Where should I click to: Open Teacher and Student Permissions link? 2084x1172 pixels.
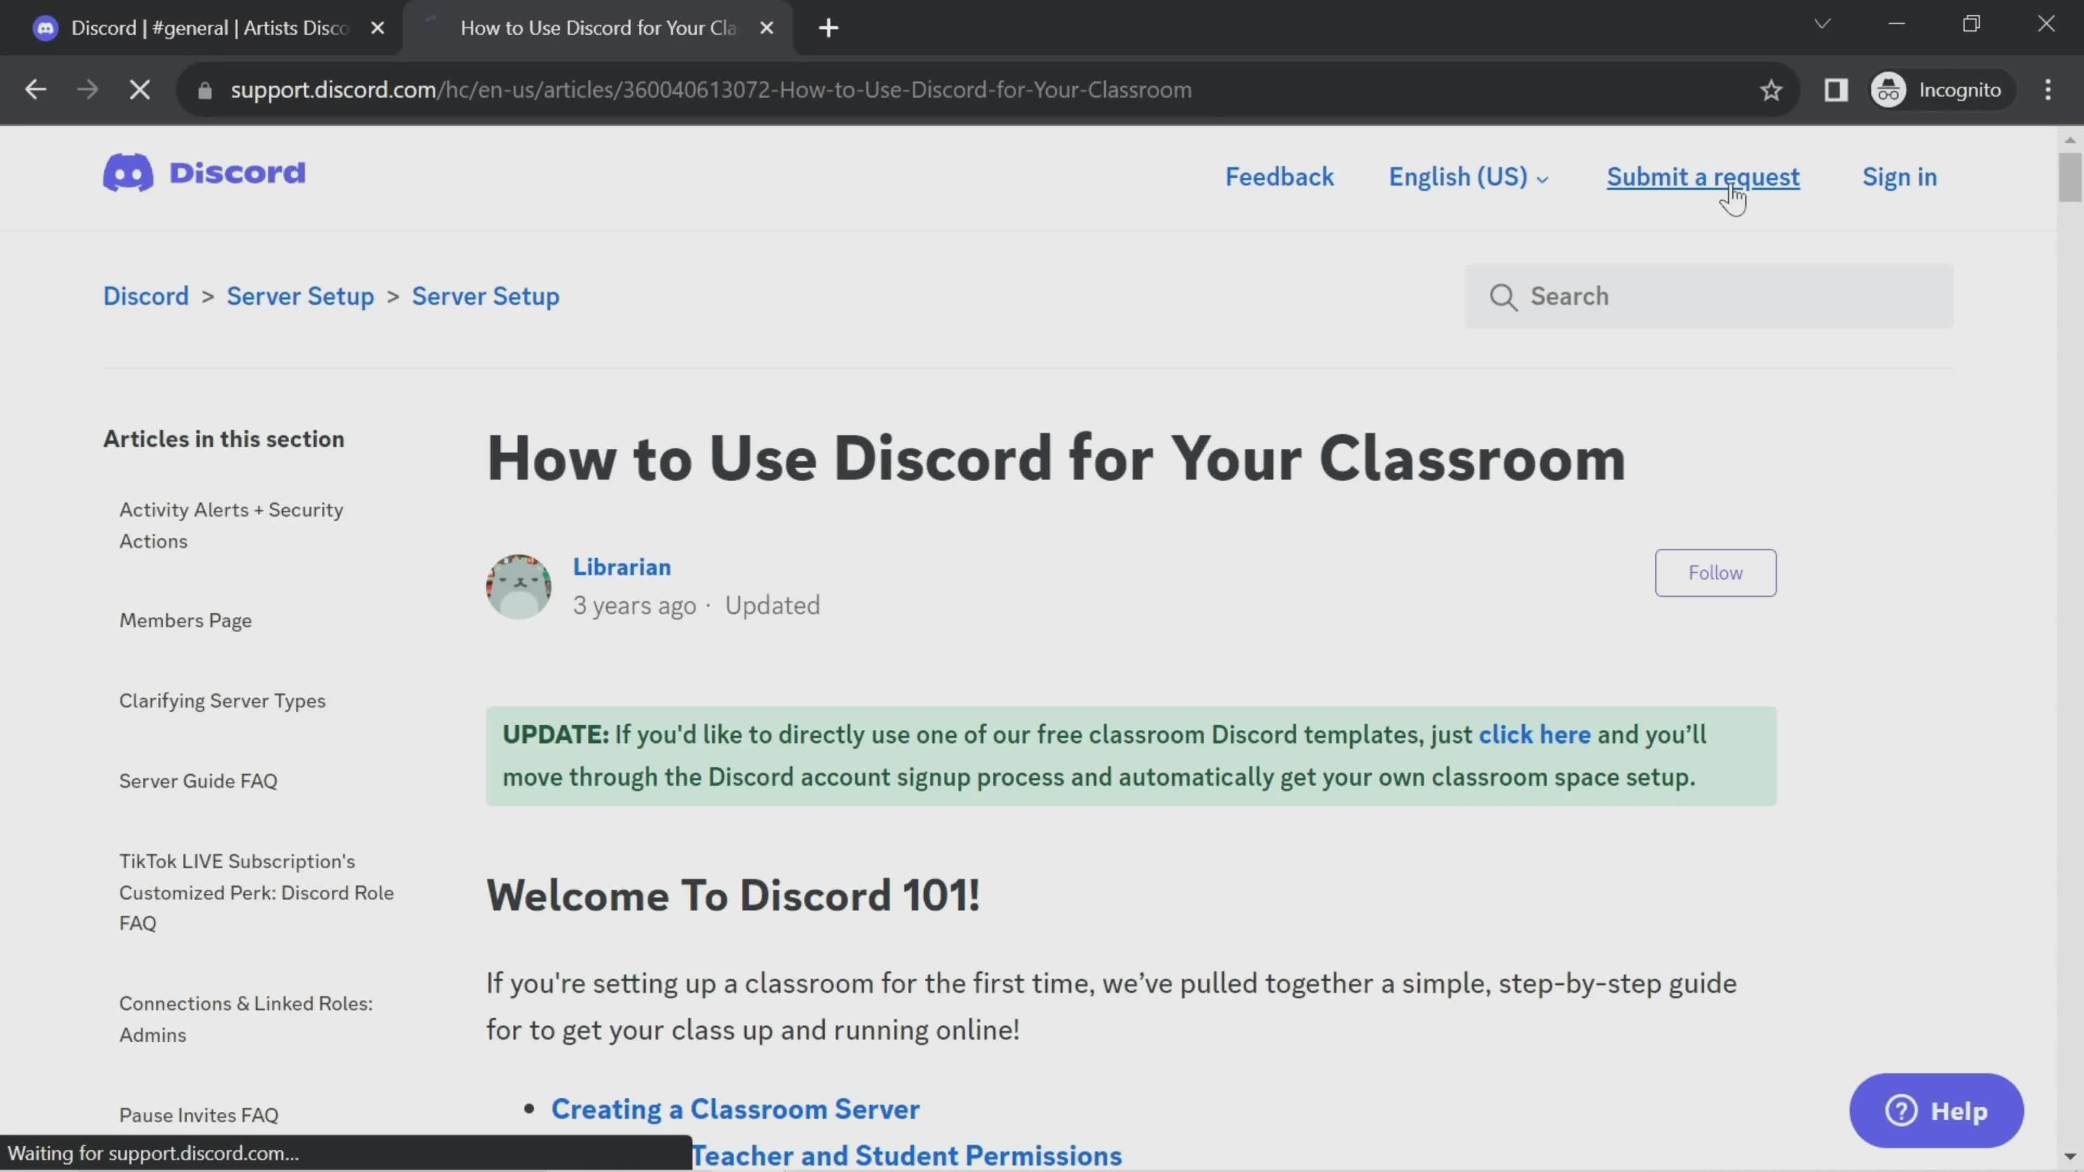tap(907, 1156)
